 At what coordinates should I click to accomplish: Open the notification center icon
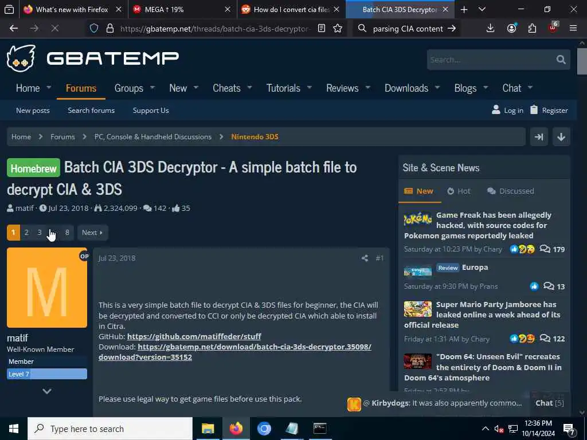(x=569, y=429)
